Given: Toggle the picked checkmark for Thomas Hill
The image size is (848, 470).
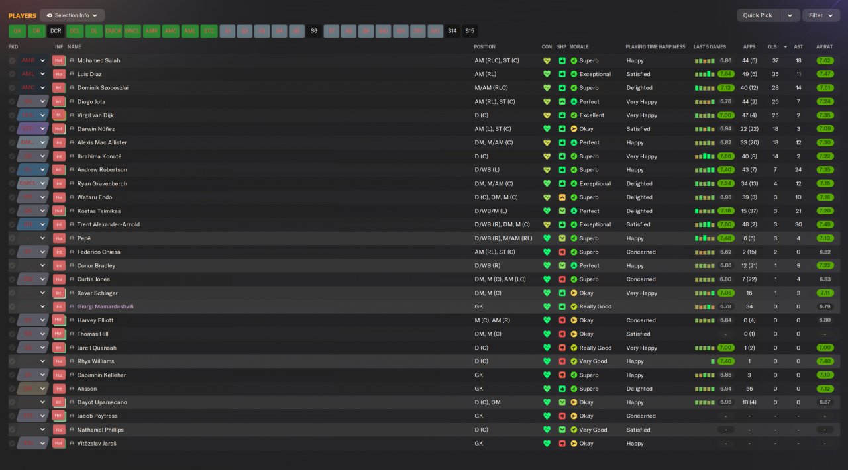Looking at the screenshot, I should (x=12, y=334).
